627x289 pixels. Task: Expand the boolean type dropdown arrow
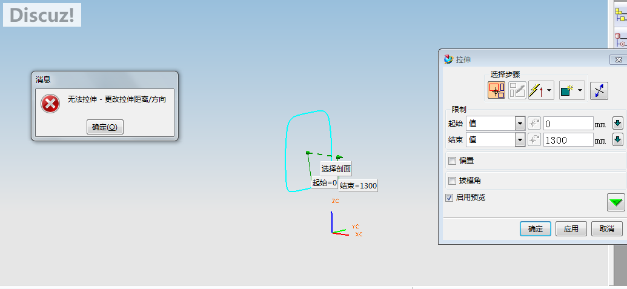[x=580, y=90]
